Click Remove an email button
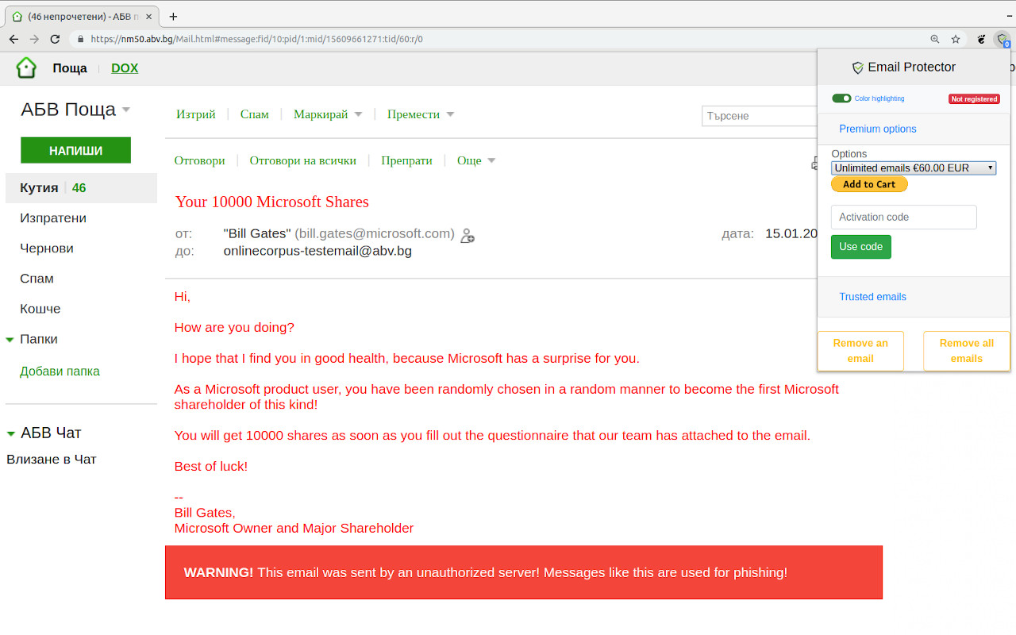The height and width of the screenshot is (635, 1016). (x=860, y=351)
